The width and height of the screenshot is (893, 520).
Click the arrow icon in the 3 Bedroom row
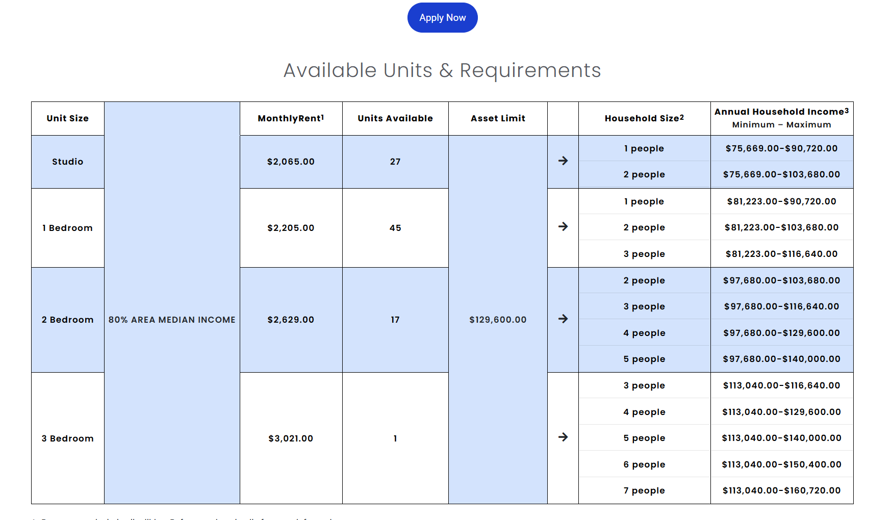point(563,437)
